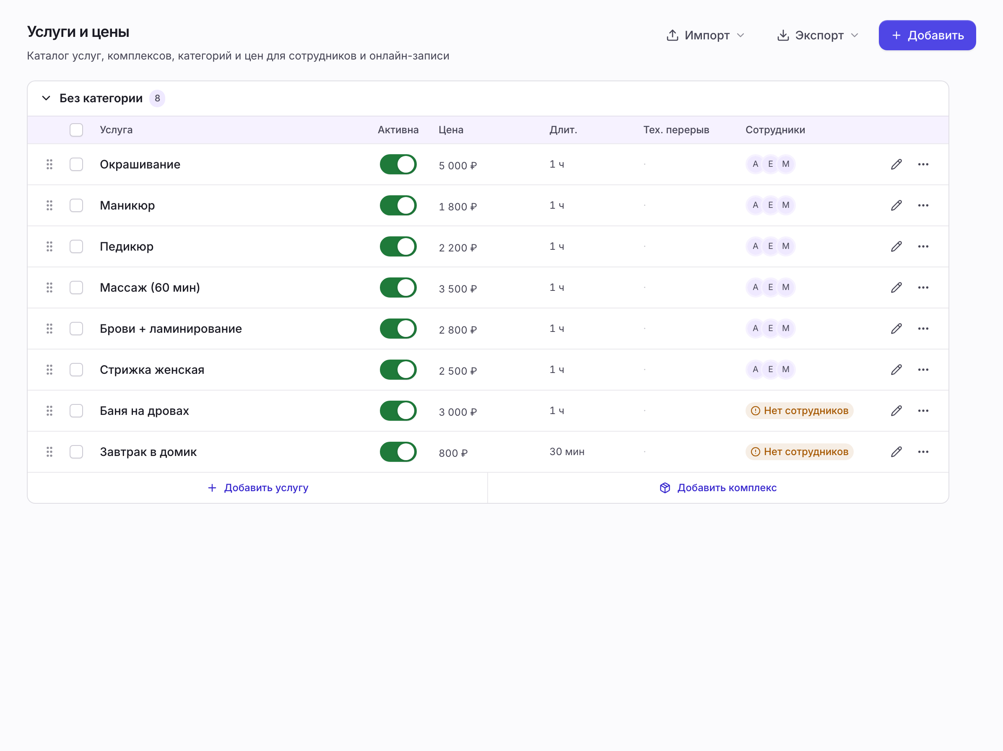
Task: Edit Стрижка женская via pencil icon
Action: tap(896, 370)
